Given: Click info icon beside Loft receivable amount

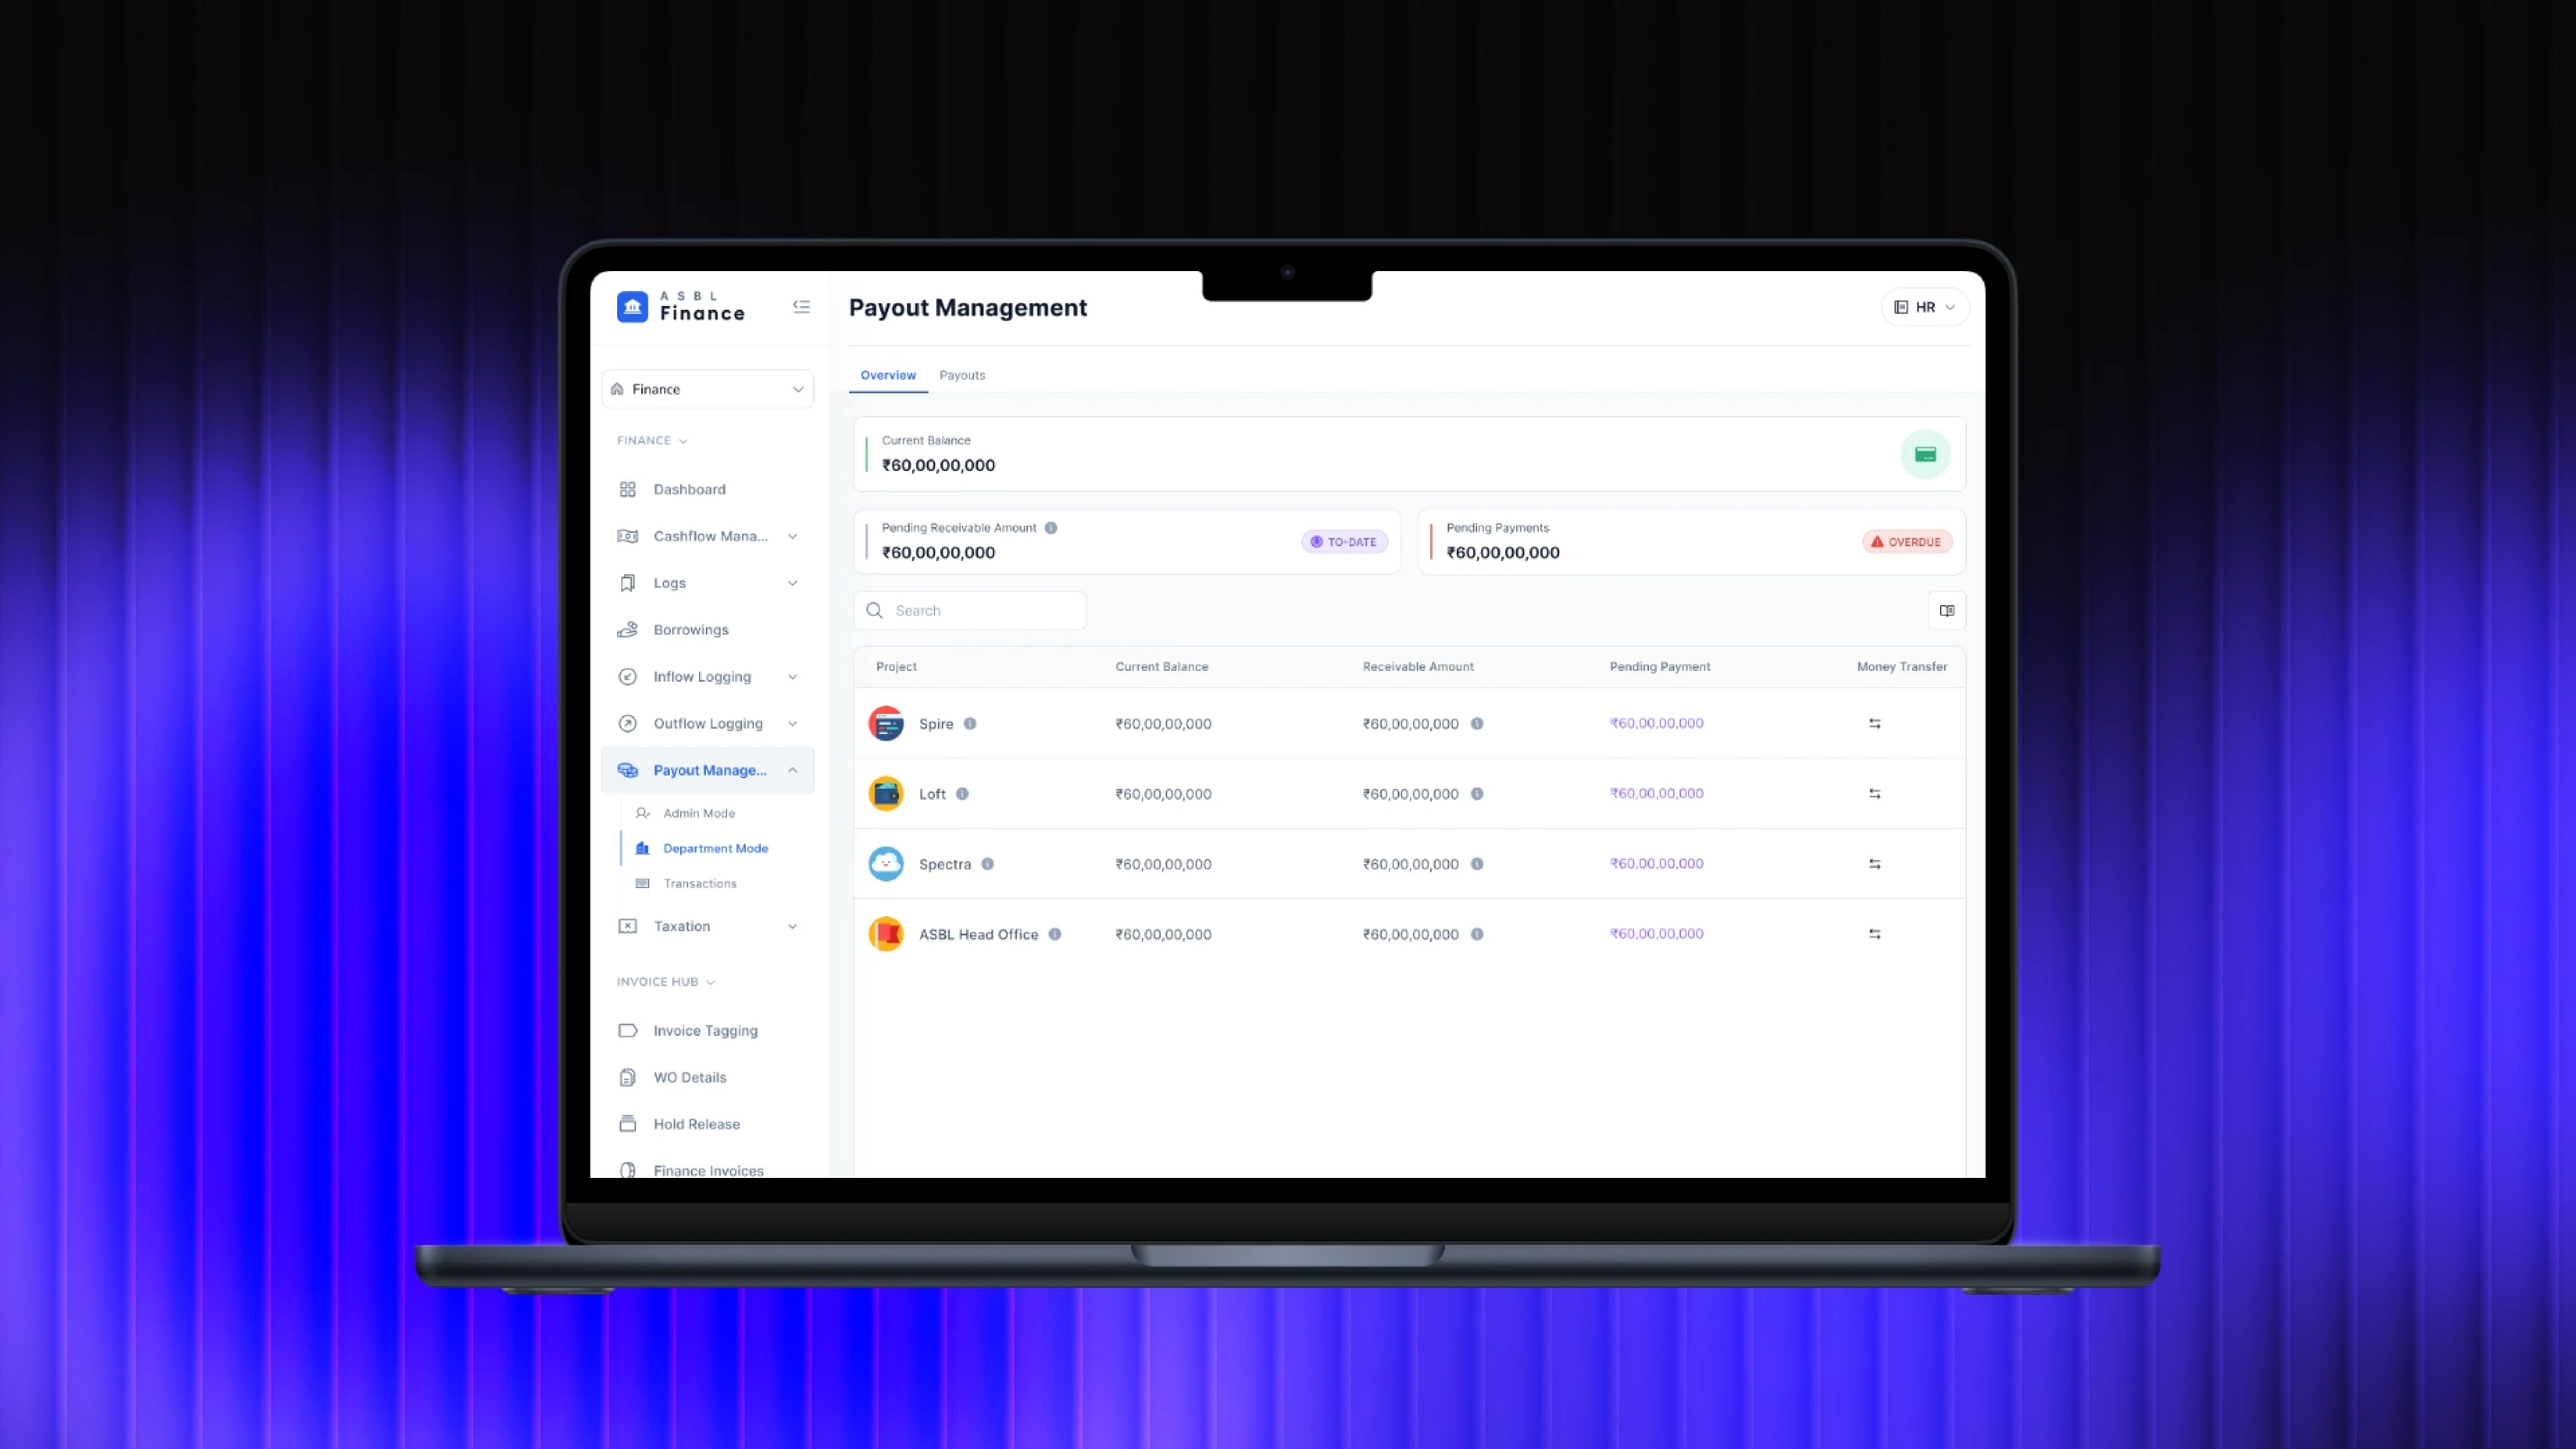Looking at the screenshot, I should [1477, 794].
